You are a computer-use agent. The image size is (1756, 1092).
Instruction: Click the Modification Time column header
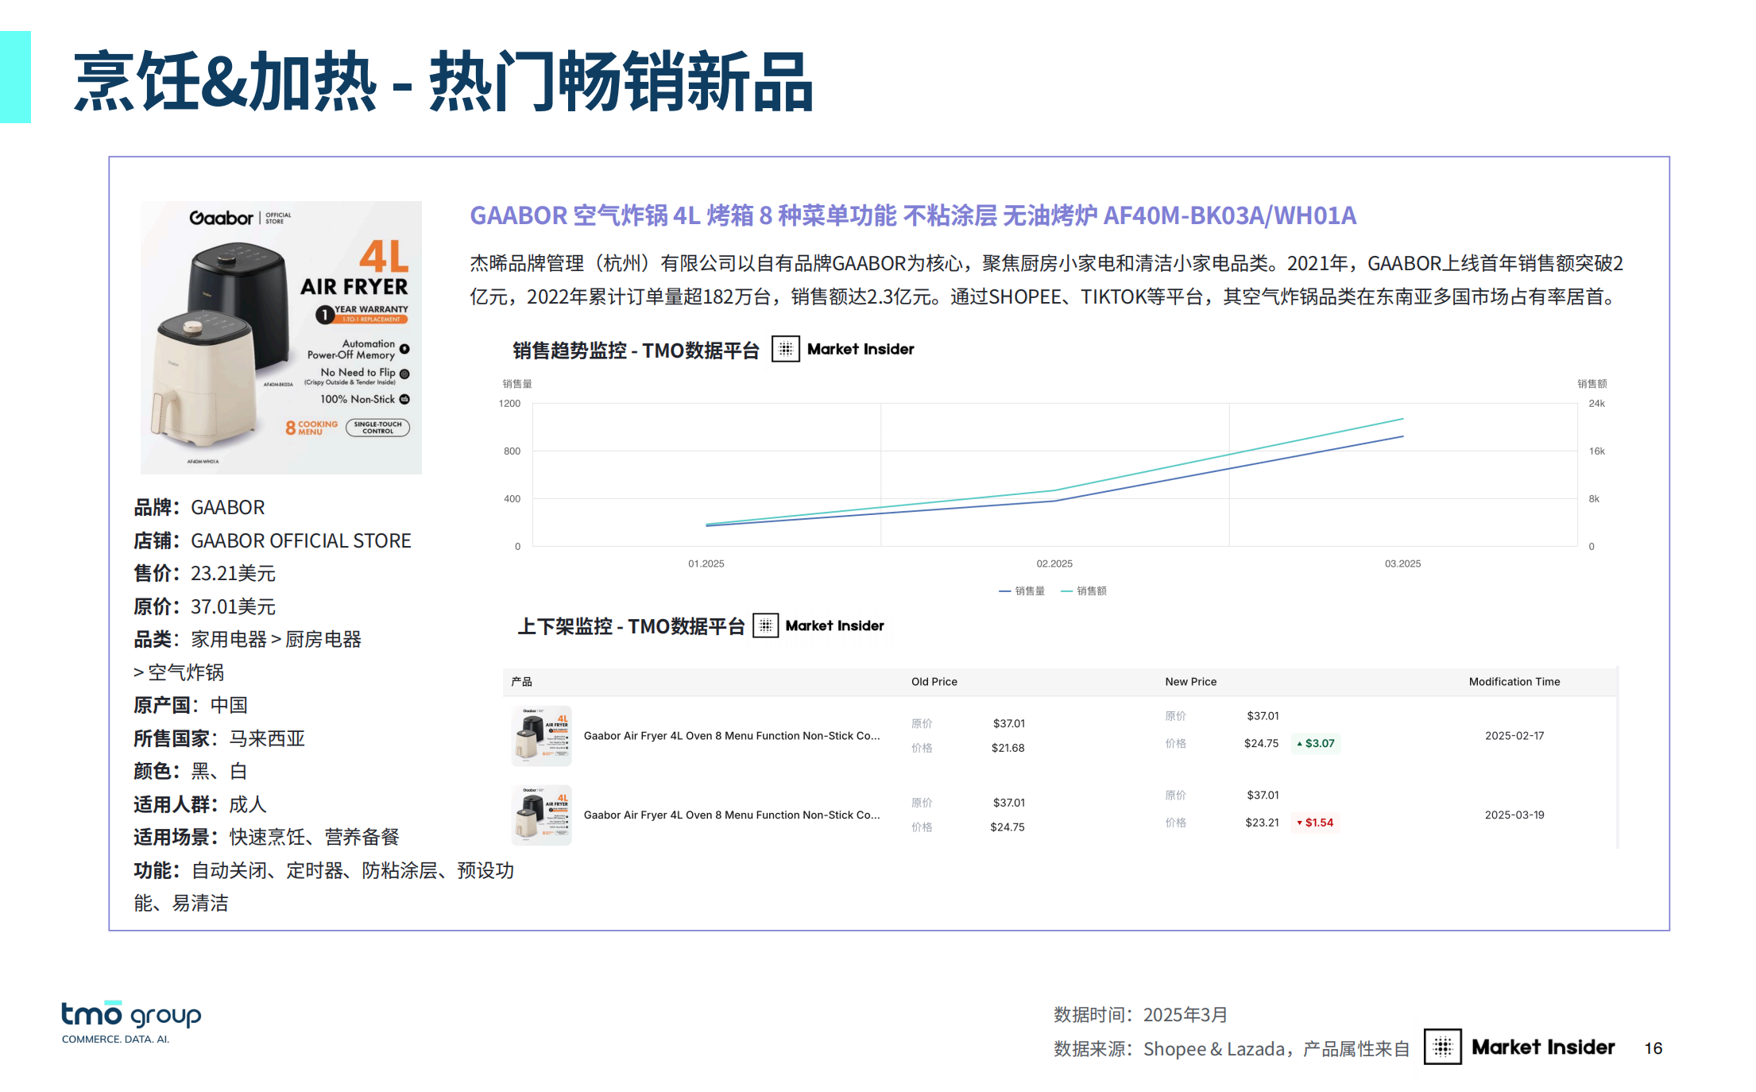point(1514,682)
